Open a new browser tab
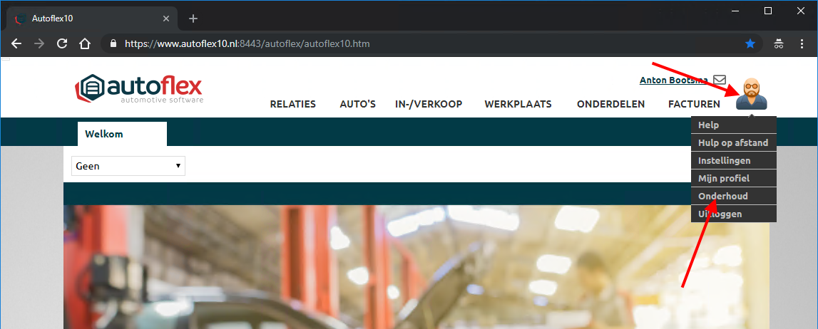Screen dimensions: 818x329 193,19
